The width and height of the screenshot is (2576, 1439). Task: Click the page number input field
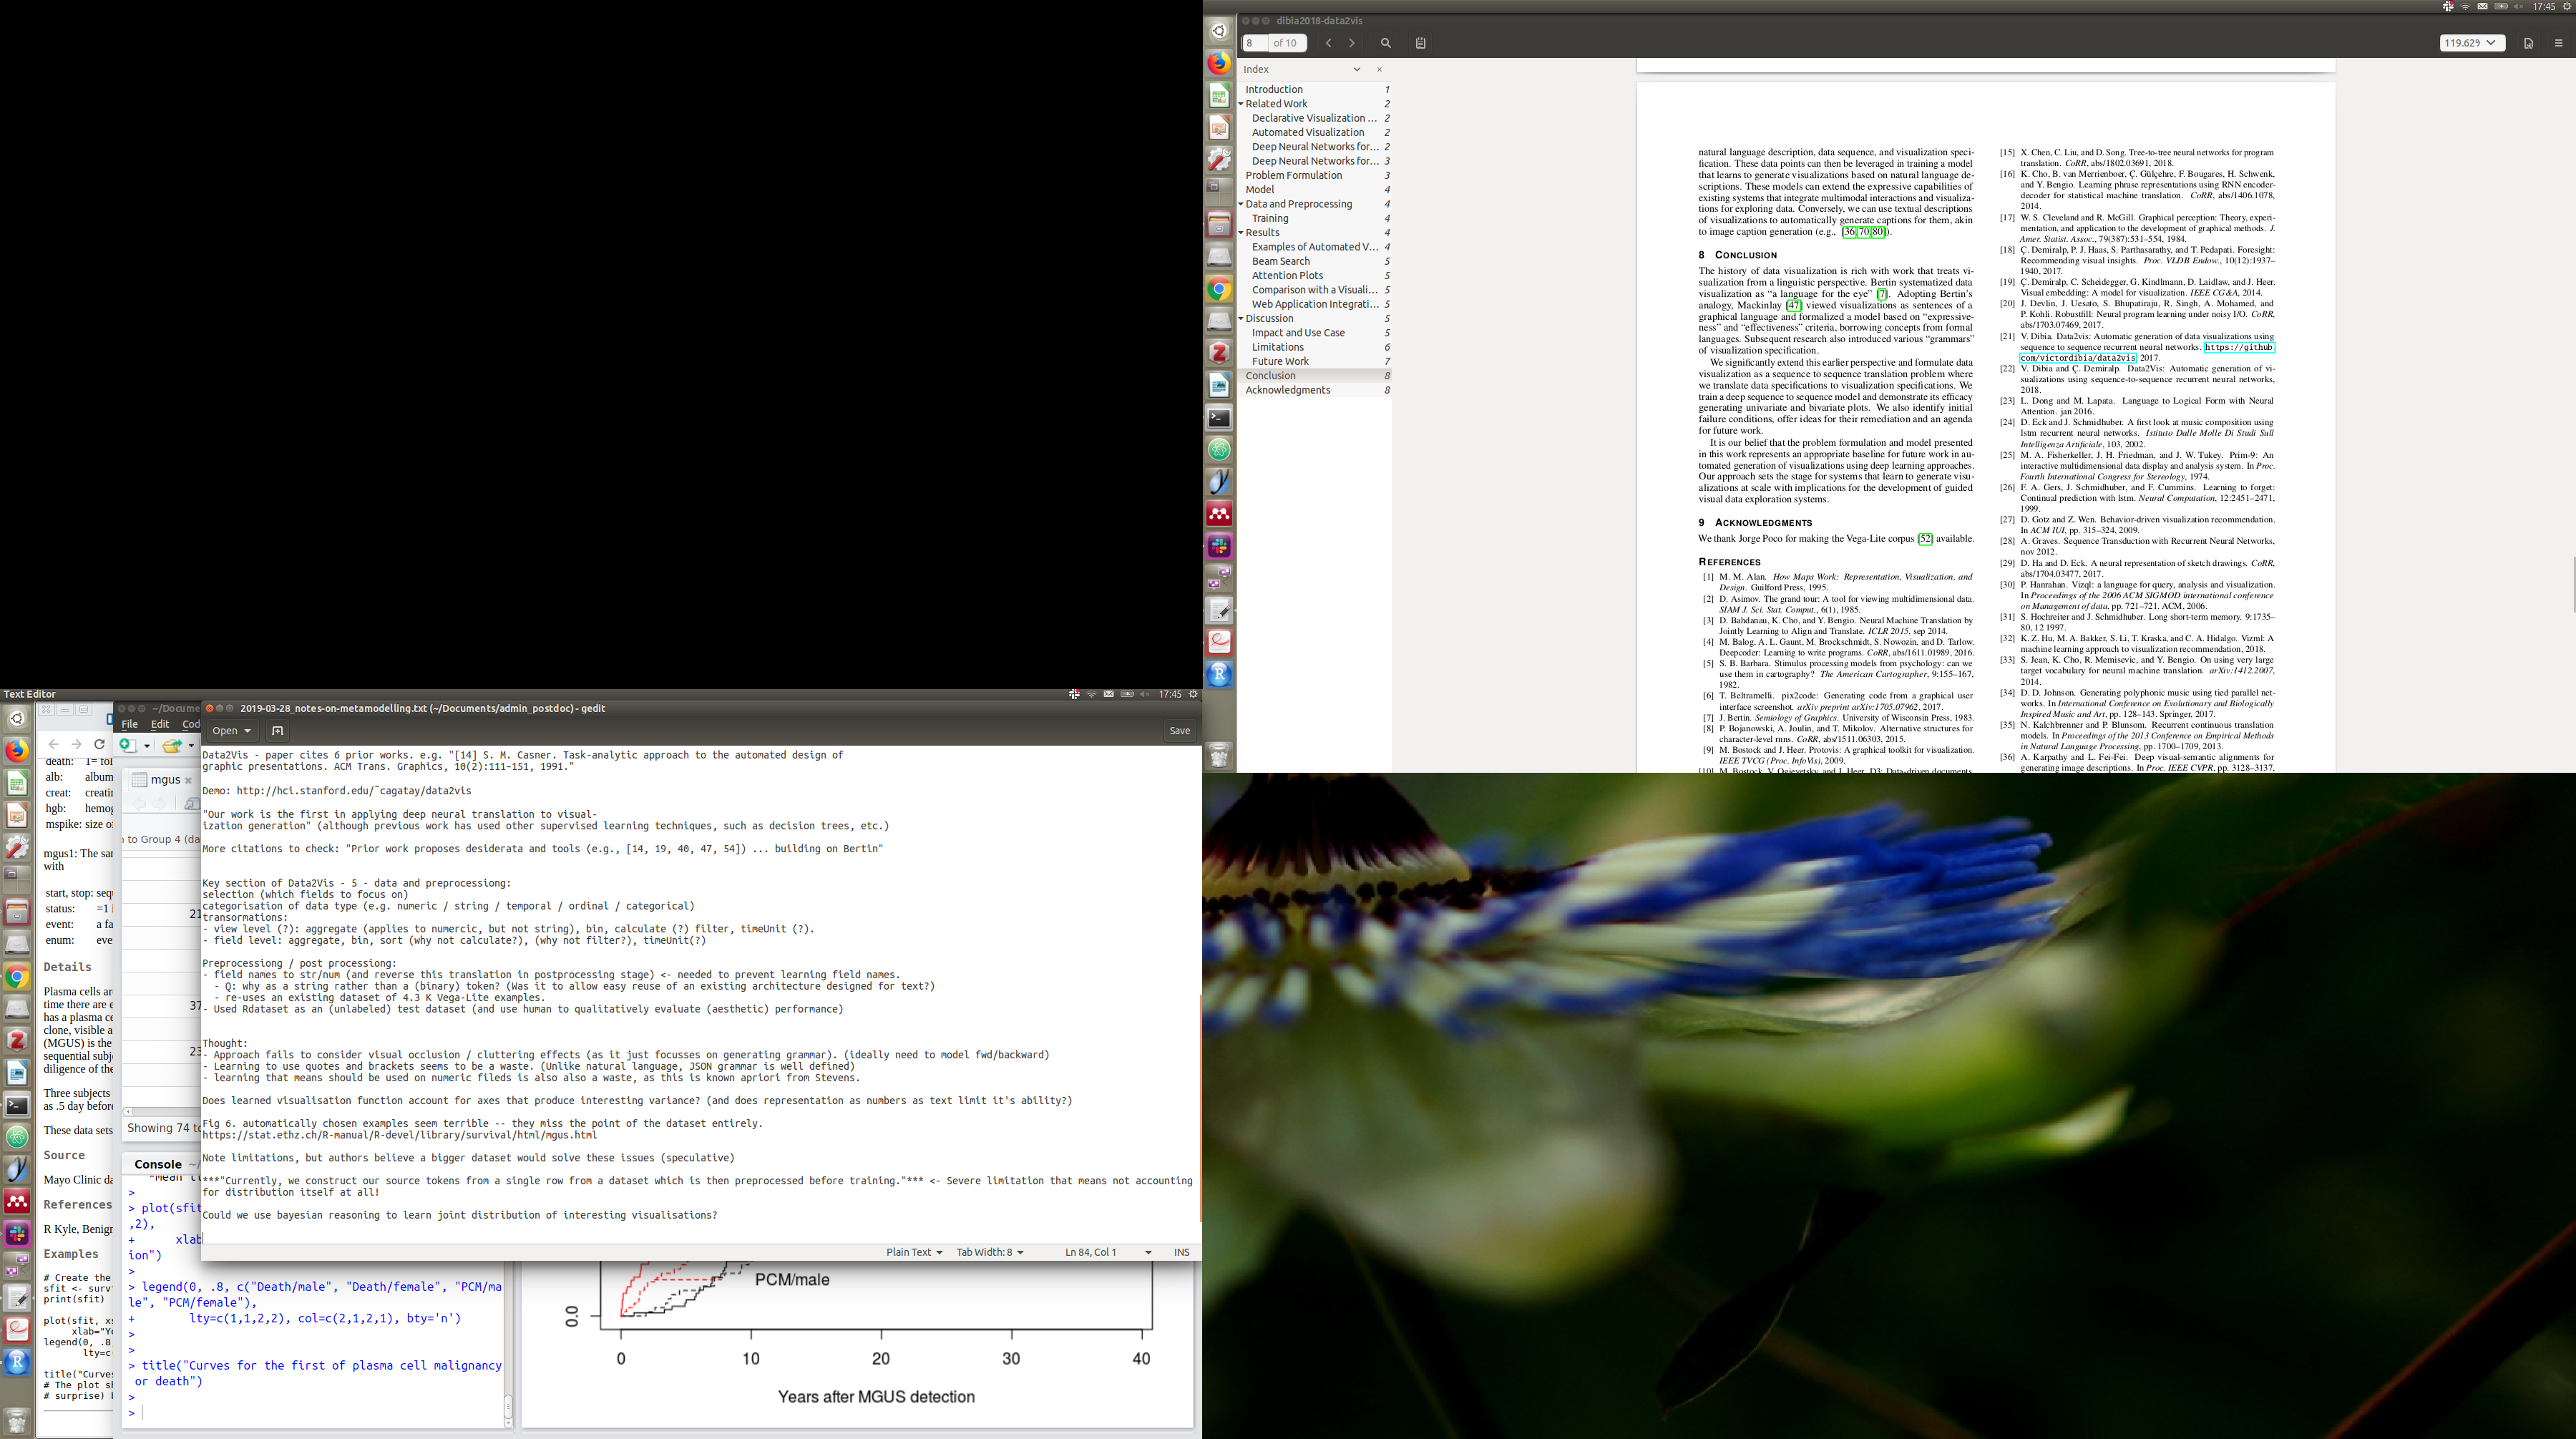coord(1254,43)
